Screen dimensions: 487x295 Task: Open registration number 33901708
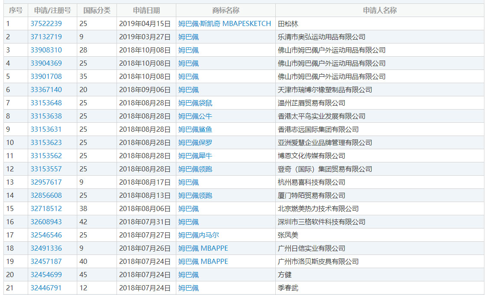click(x=46, y=77)
